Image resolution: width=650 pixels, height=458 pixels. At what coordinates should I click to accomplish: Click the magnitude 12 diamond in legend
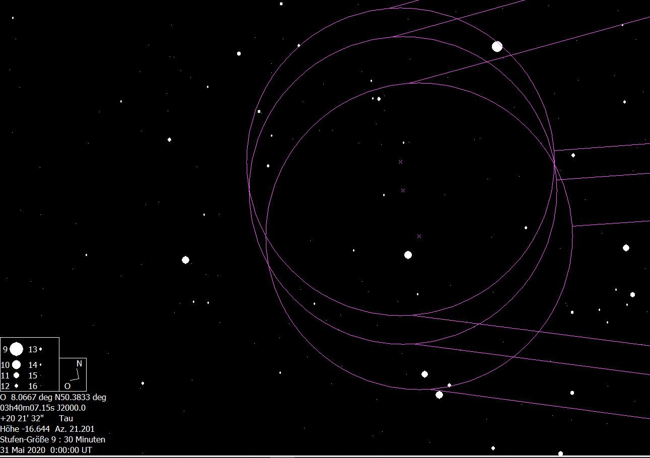point(17,386)
